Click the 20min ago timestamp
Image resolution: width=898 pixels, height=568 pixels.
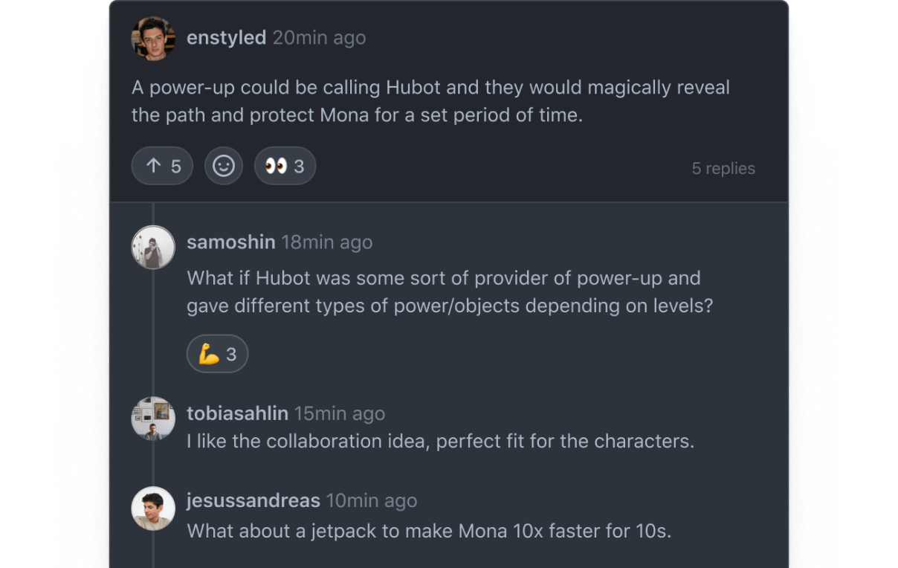[319, 38]
